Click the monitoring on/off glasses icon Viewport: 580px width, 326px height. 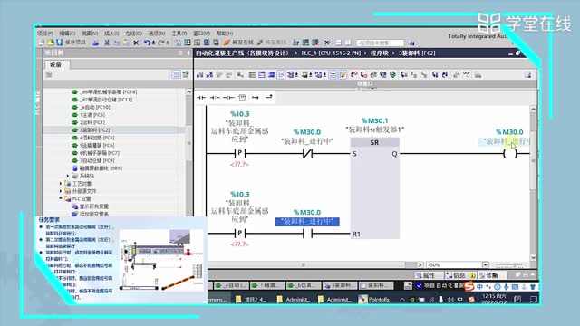tap(467, 74)
